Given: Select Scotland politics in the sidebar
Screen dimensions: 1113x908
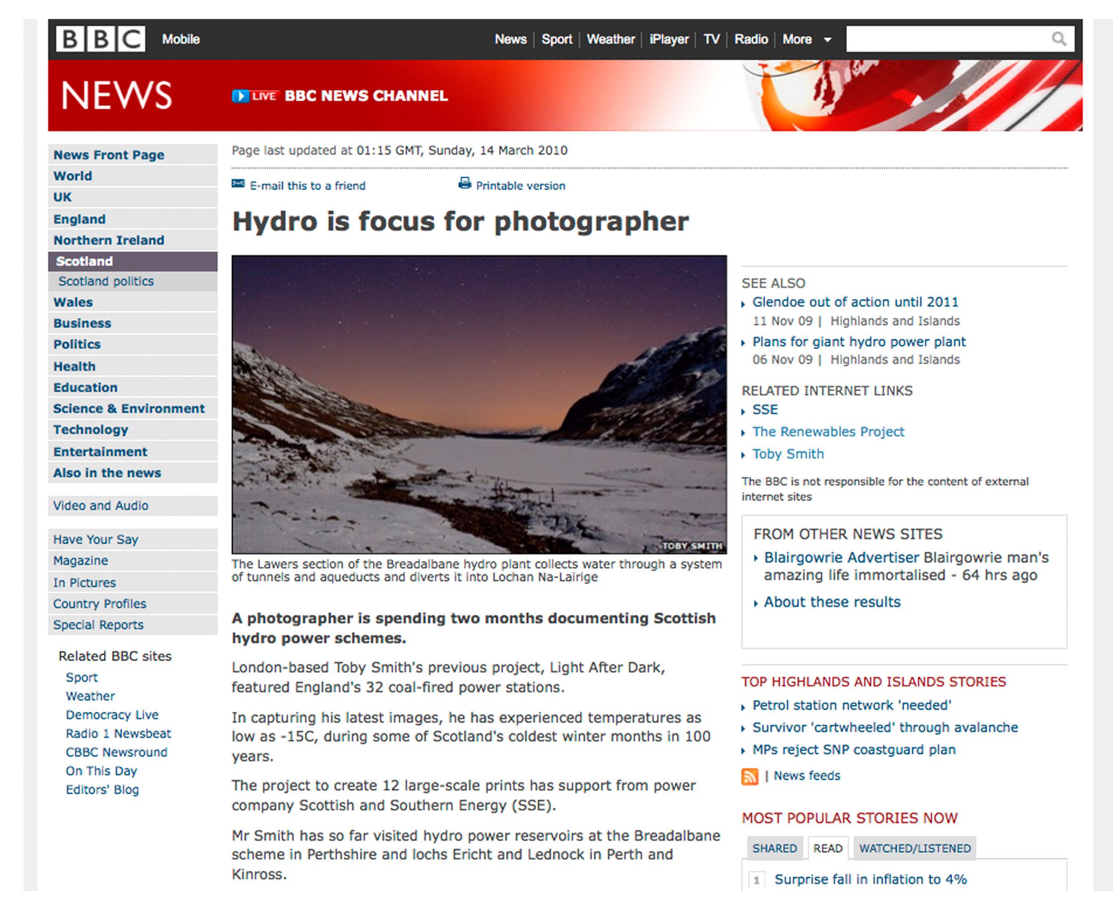Looking at the screenshot, I should click(x=106, y=282).
